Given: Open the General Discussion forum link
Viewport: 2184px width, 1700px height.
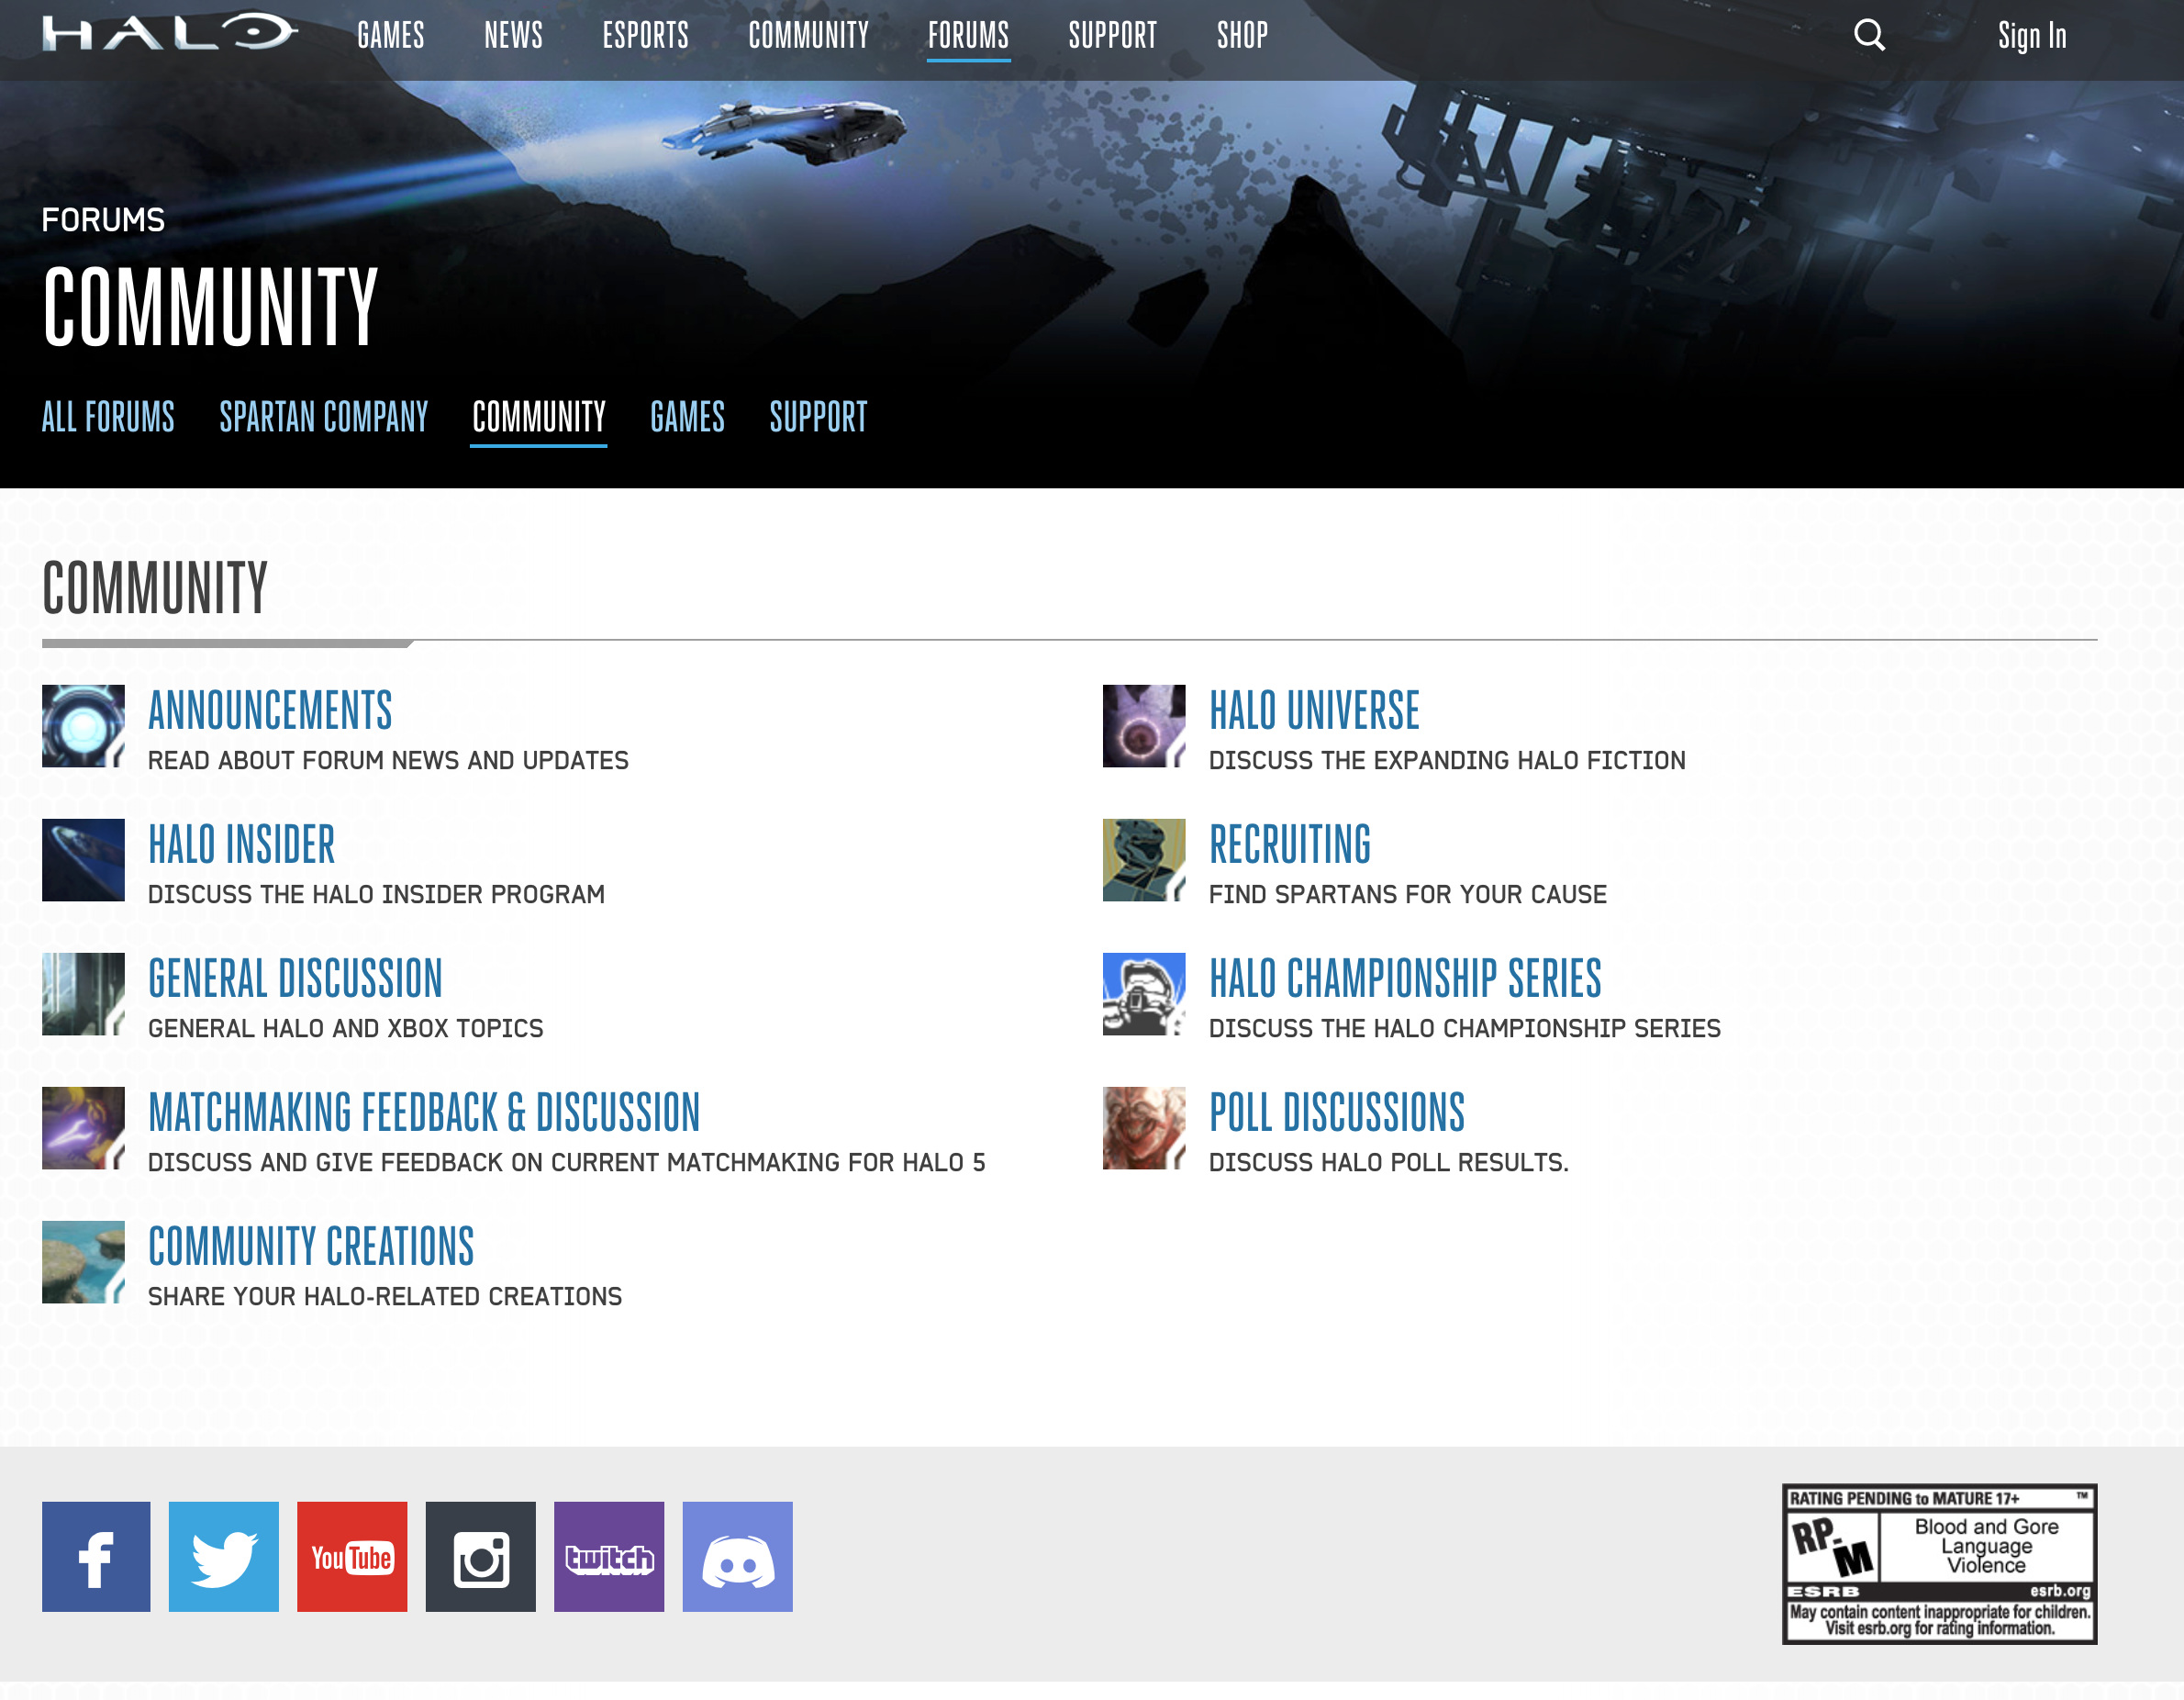Looking at the screenshot, I should click(295, 979).
